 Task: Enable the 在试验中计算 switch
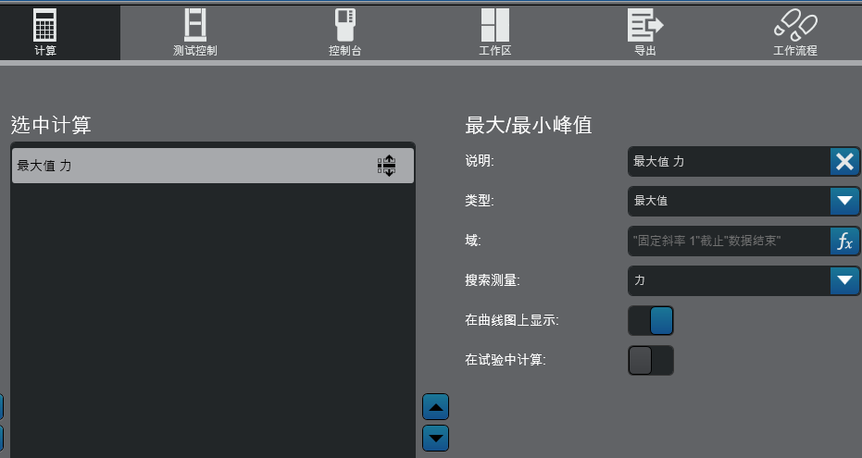[651, 360]
